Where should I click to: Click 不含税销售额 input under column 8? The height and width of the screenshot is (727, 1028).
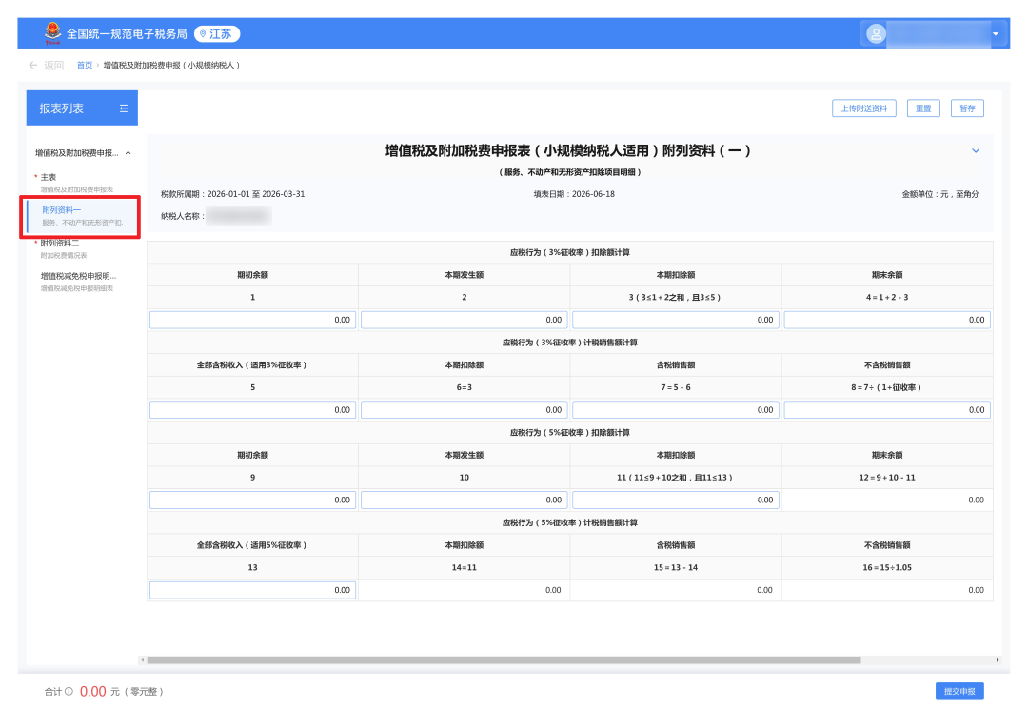click(887, 410)
